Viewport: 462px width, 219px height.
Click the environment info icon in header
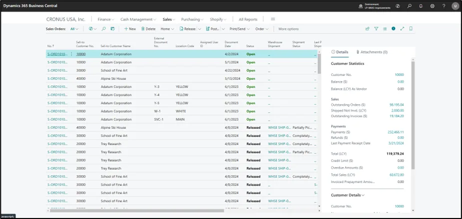360,6
